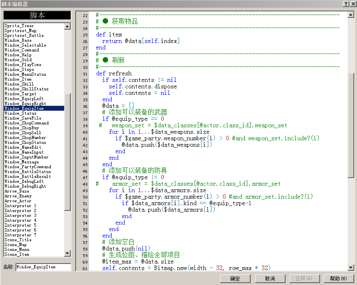Open the Window_Selectable script
The width and height of the screenshot is (357, 285).
pyautogui.click(x=25, y=45)
